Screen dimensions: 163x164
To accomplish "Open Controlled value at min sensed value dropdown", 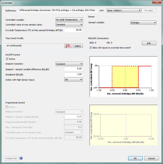I will (x=73, y=132).
